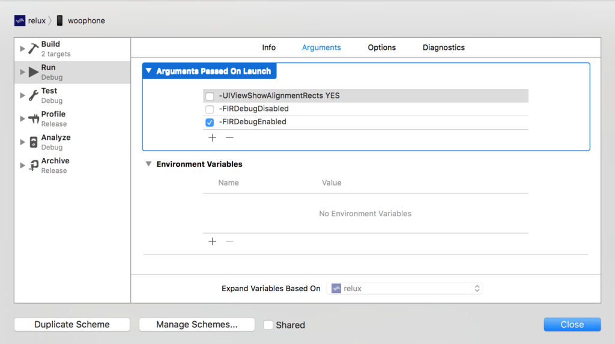Click the disabled environment variable minus button
This screenshot has width=615, height=344.
[229, 241]
